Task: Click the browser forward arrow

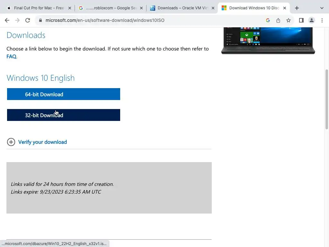Action: pyautogui.click(x=17, y=20)
